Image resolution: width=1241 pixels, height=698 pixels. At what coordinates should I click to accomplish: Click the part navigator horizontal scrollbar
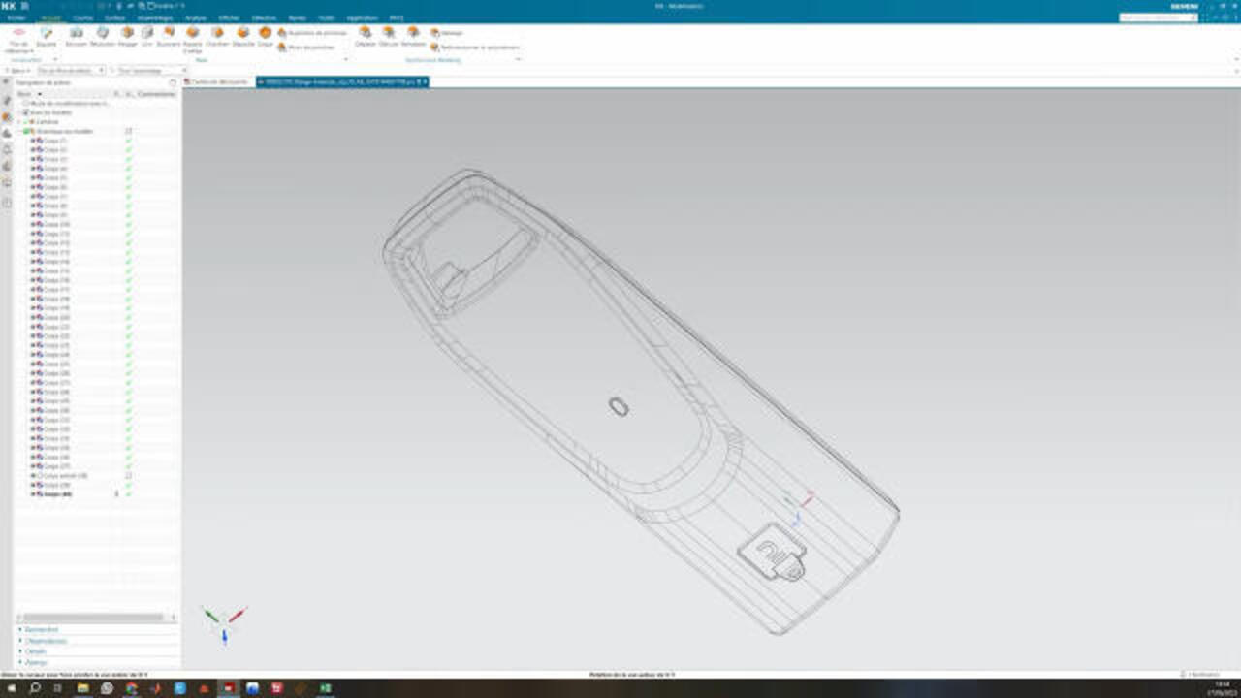(x=93, y=618)
